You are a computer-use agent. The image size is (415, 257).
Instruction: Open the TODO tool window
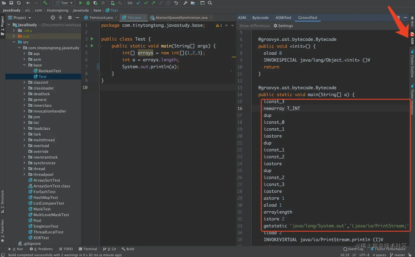[x=66, y=249]
